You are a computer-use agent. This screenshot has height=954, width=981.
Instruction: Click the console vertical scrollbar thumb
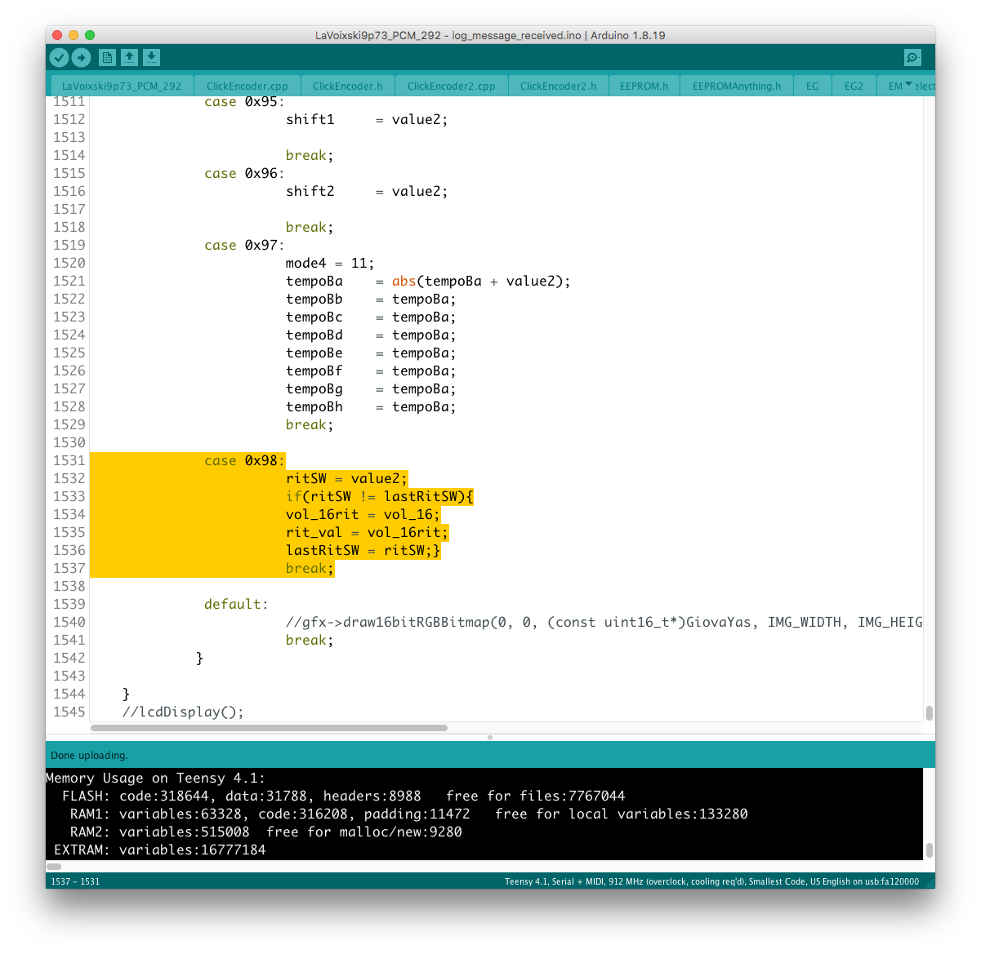[x=930, y=850]
